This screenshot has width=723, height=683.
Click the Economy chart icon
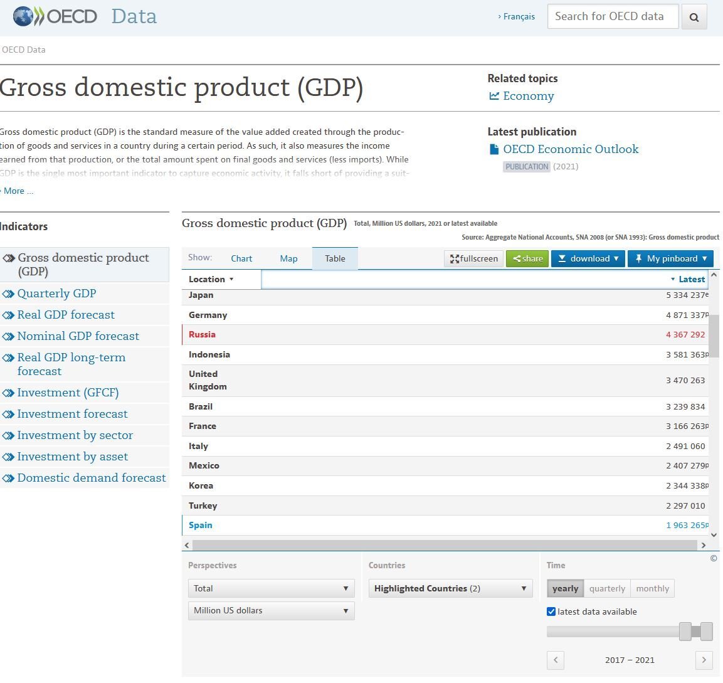point(494,96)
